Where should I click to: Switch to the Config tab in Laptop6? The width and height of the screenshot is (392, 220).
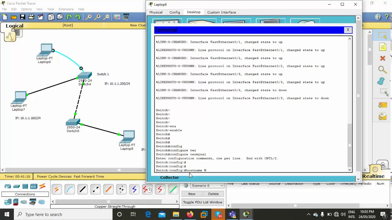point(175,12)
